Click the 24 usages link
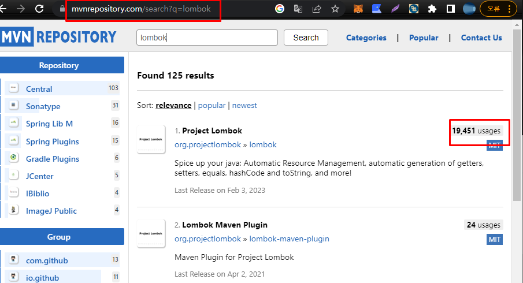523x283 pixels. tap(484, 225)
